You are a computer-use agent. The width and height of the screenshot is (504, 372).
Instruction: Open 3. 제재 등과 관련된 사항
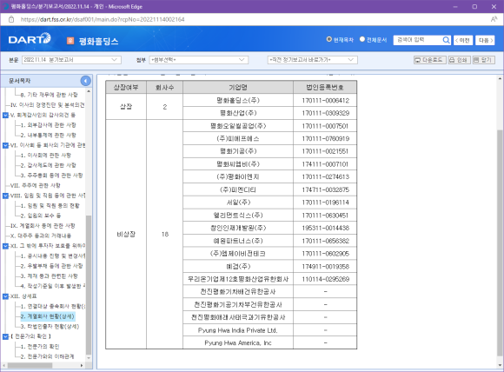49,276
